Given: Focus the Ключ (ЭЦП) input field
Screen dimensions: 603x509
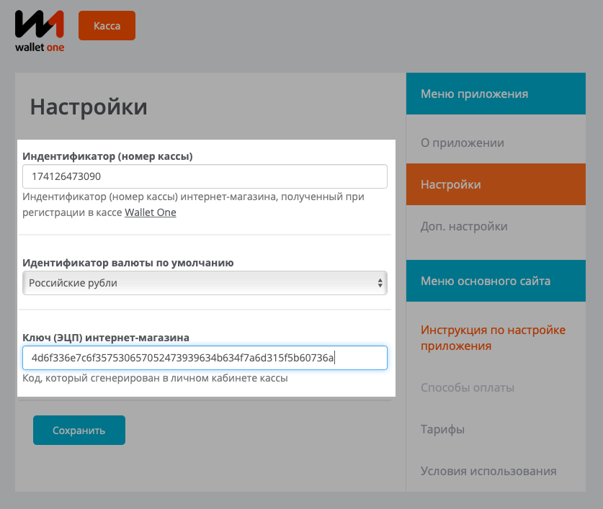Looking at the screenshot, I should [205, 358].
